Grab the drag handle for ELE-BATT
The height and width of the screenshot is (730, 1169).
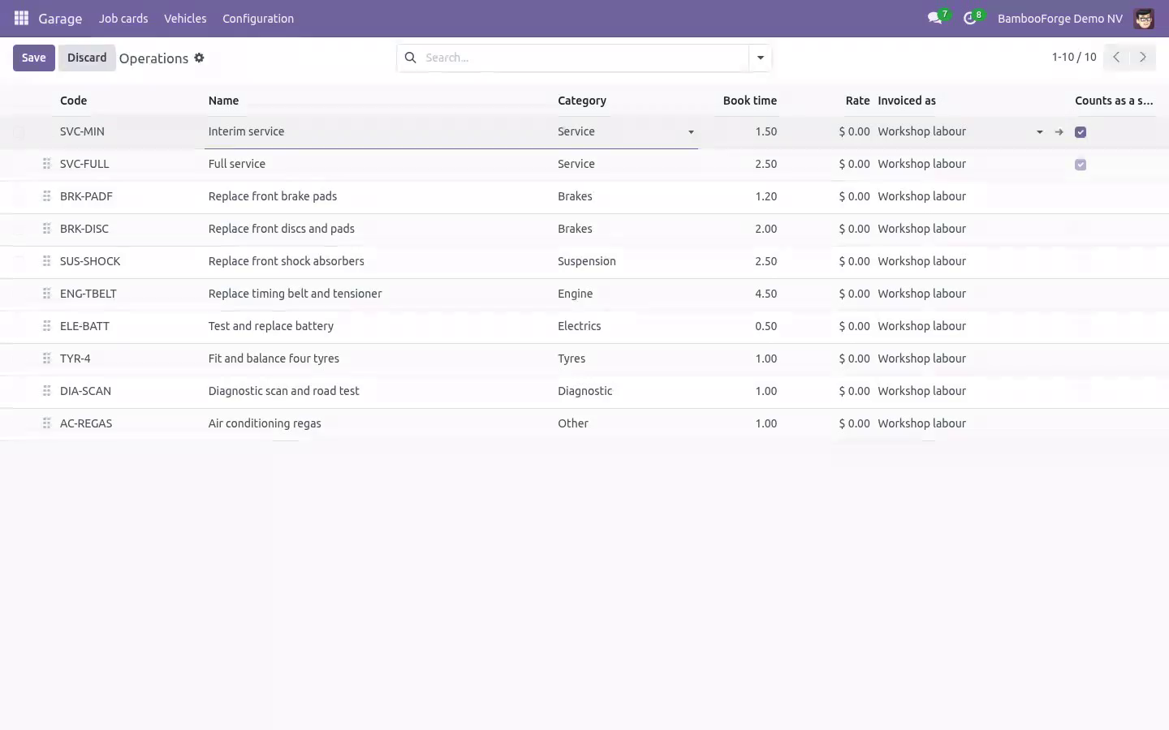pyautogui.click(x=46, y=326)
